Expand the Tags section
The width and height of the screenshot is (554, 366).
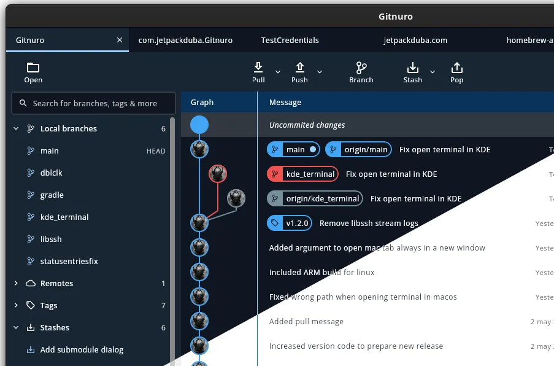pos(17,306)
